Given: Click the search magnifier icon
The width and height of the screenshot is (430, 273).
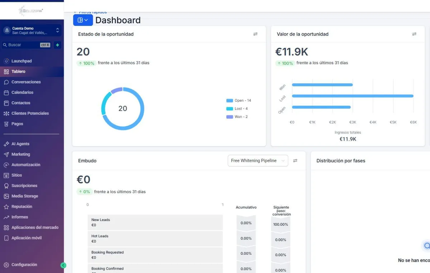Looking at the screenshot, I should pos(5,45).
